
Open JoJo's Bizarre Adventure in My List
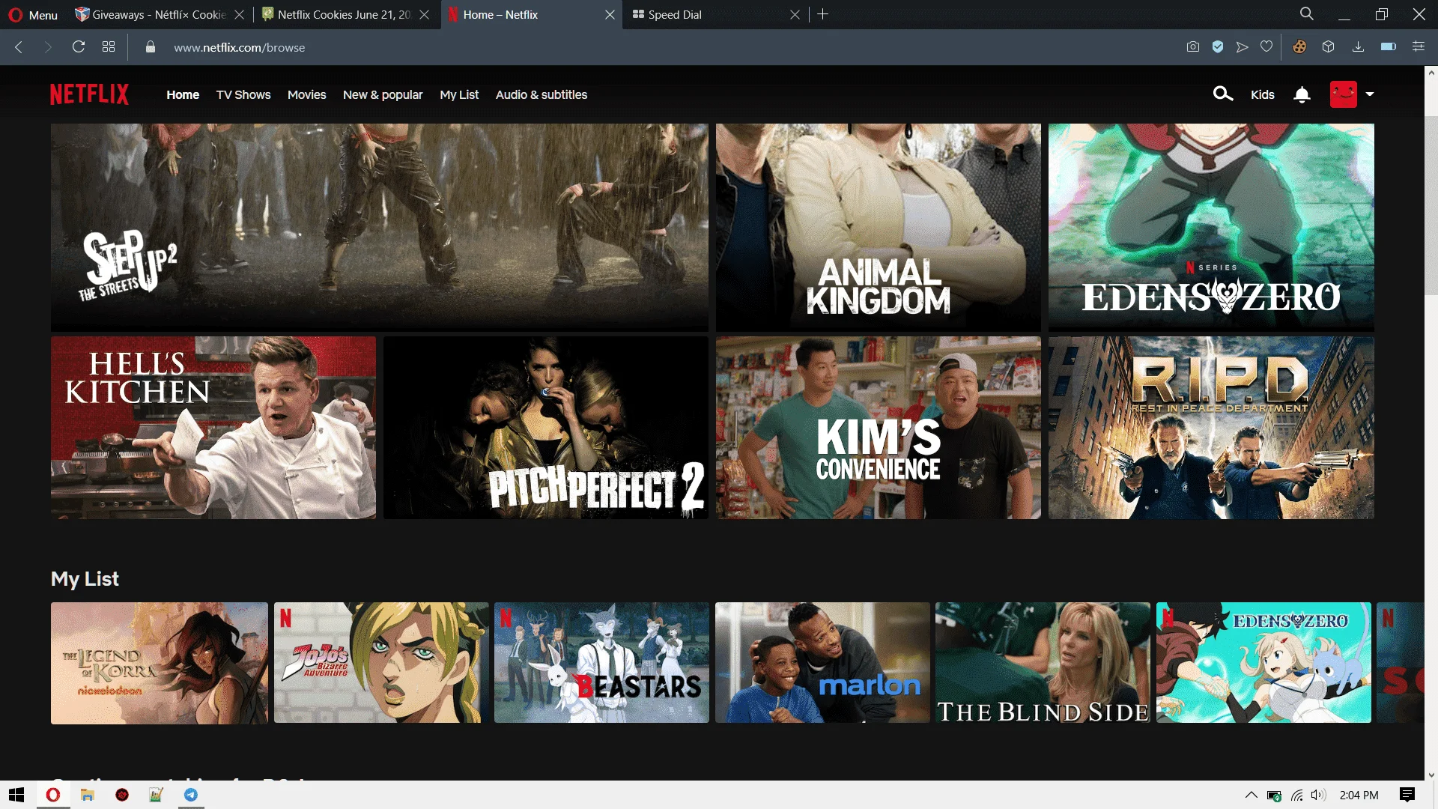point(381,663)
